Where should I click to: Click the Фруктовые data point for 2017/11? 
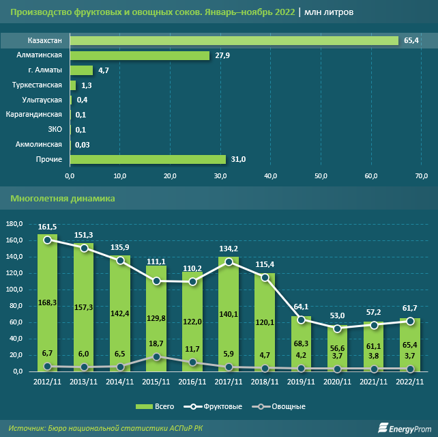(228, 262)
